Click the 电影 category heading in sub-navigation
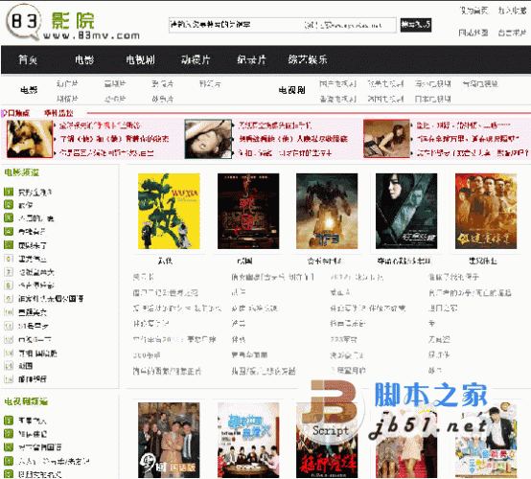The height and width of the screenshot is (479, 531). click(29, 90)
